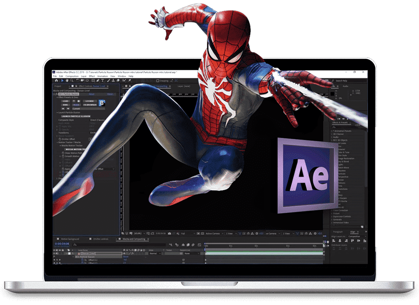Open the Composition menu

click(x=72, y=76)
